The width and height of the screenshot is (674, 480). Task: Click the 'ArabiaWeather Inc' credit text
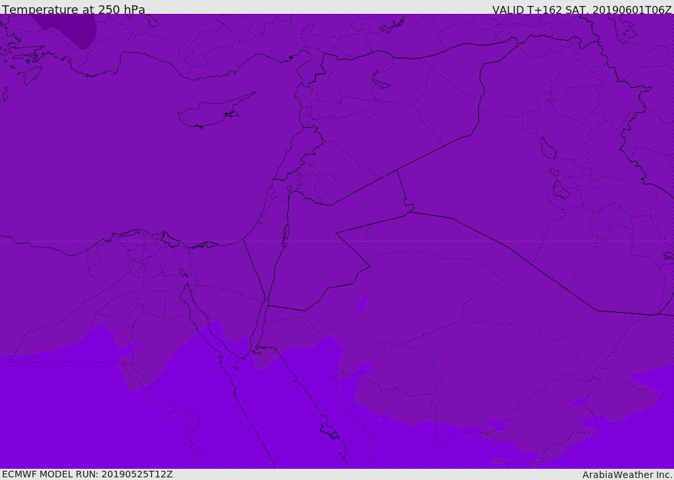coord(627,475)
